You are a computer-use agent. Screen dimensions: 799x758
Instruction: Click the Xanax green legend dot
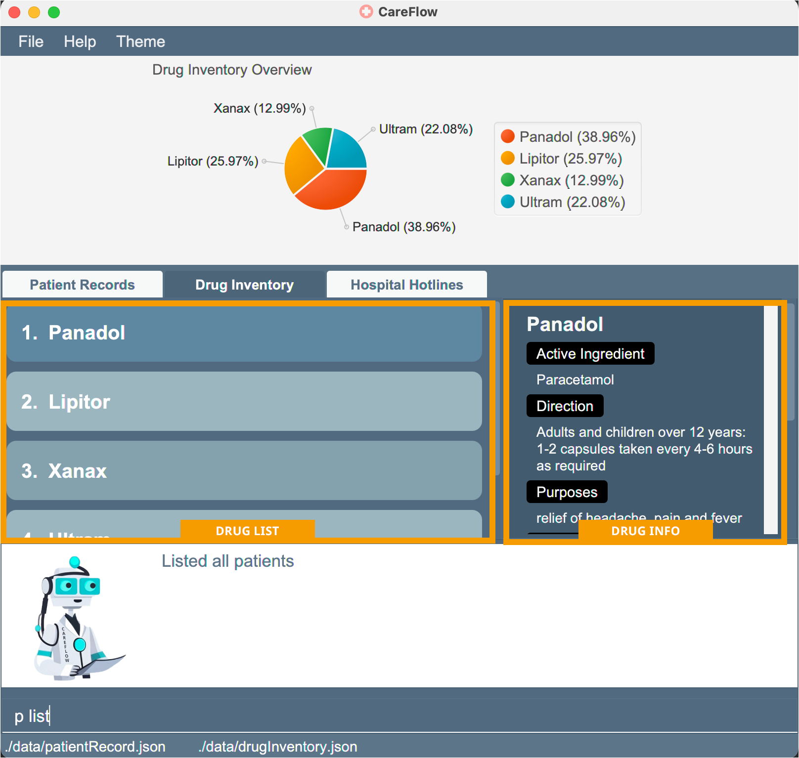(508, 180)
